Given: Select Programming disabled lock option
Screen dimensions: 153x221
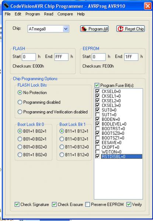Looking at the screenshot, I should tap(20, 102).
